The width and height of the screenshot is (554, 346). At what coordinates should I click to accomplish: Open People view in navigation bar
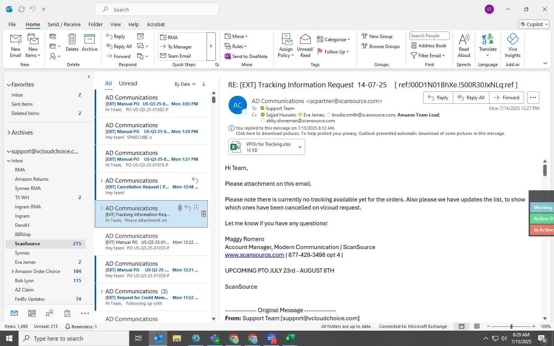(x=49, y=313)
